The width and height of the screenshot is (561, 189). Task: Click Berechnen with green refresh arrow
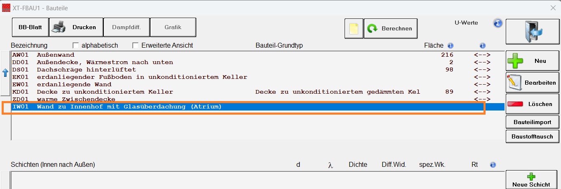click(390, 29)
